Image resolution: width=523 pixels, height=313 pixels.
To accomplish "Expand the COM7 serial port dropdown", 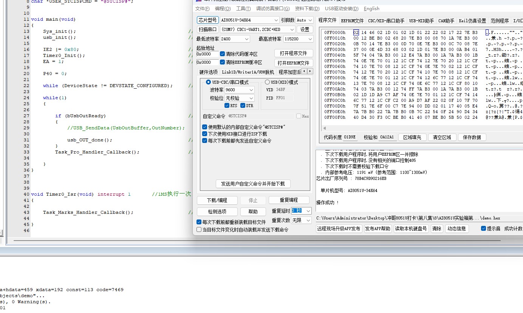I will (x=257, y=29).
